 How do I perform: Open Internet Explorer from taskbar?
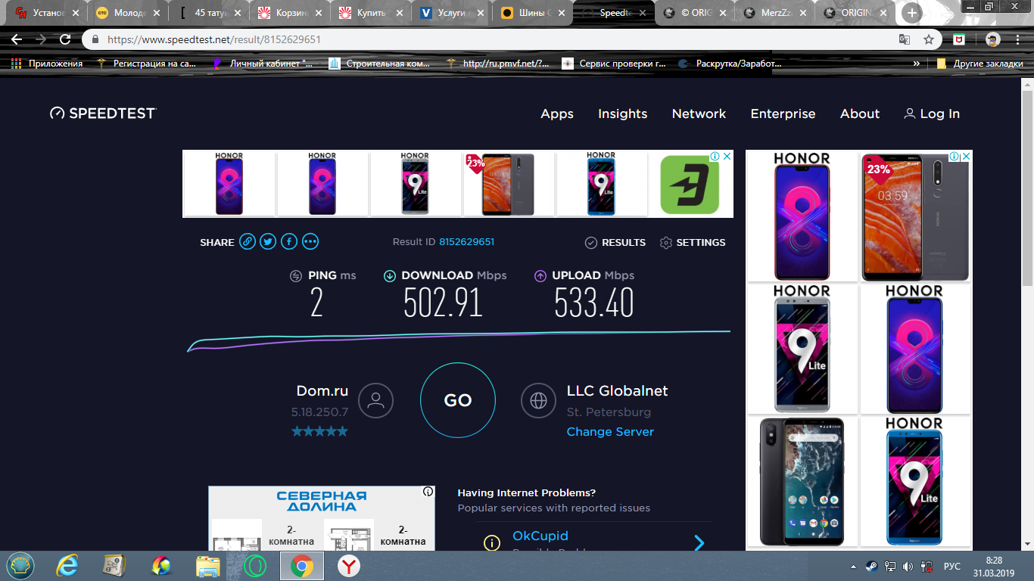coord(68,565)
